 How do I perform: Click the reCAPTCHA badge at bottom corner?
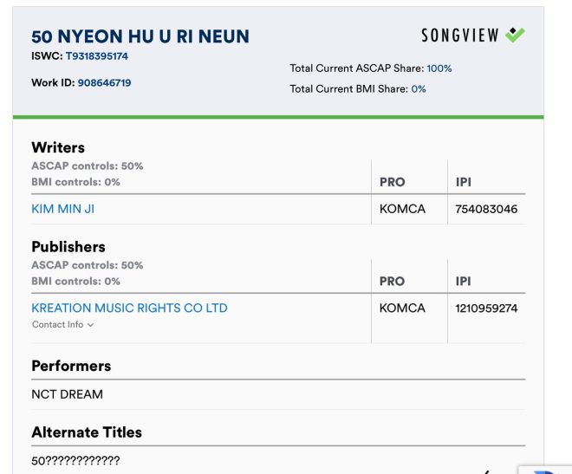tap(545, 470)
